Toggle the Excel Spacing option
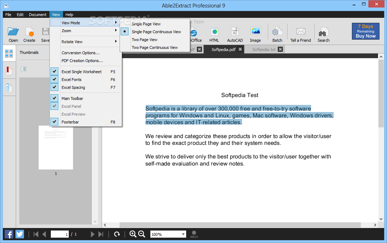This screenshot has height=243, width=387. [x=86, y=87]
